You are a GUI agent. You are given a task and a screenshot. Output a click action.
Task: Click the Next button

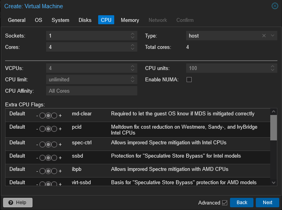tap(267, 203)
